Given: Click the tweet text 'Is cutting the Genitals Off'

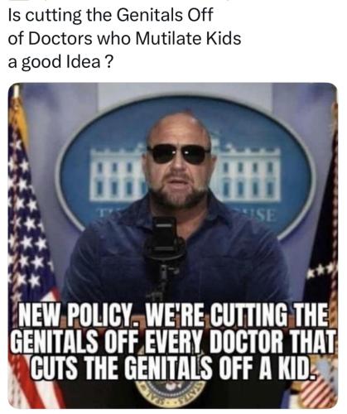Looking at the screenshot, I should (110, 15).
